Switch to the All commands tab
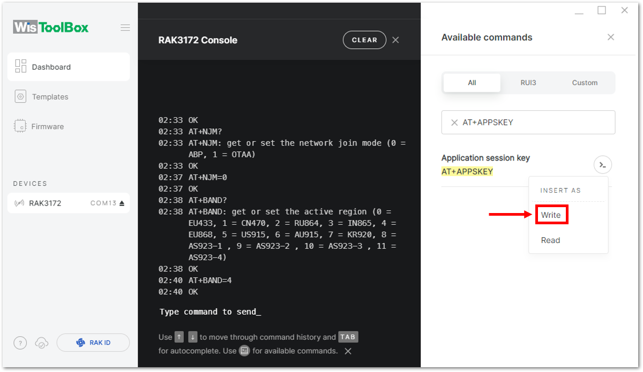Screen dimensions: 643x372 click(x=472, y=83)
